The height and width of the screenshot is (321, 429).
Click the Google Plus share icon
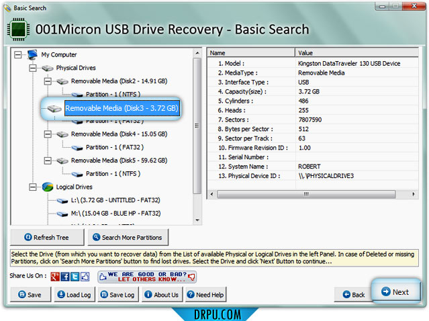55,277
